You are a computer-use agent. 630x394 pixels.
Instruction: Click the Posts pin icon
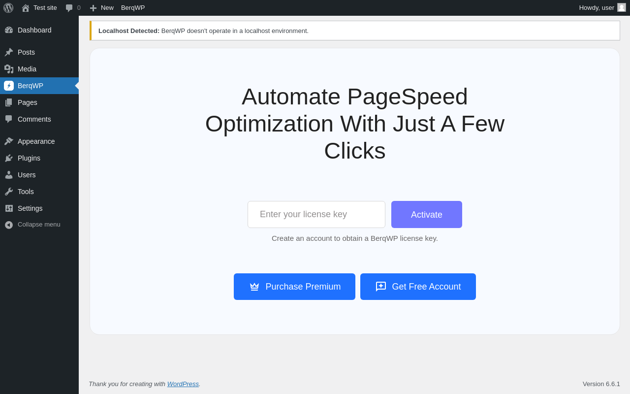[x=9, y=52]
